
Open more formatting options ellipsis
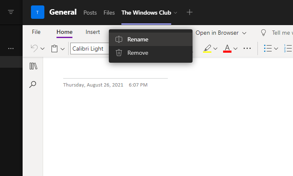pos(247,48)
